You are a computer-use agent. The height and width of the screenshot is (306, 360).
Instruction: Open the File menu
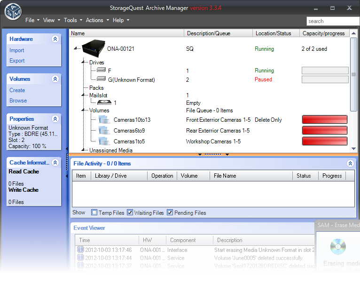coord(32,20)
